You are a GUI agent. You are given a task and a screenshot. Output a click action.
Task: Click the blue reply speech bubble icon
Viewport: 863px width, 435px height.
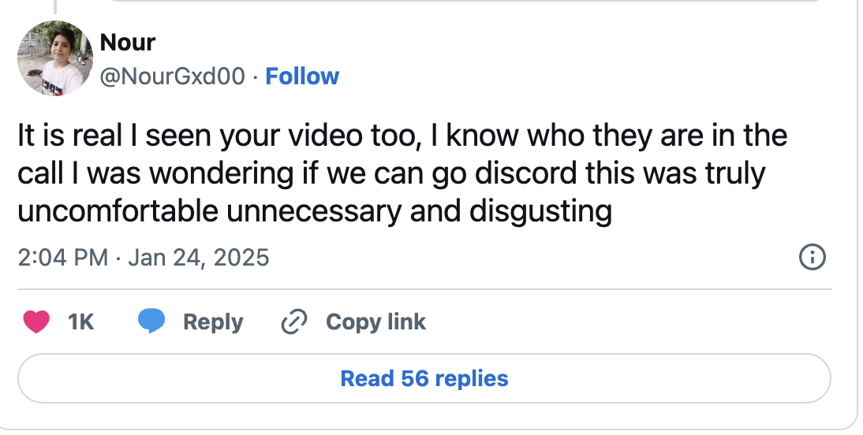coord(151,322)
